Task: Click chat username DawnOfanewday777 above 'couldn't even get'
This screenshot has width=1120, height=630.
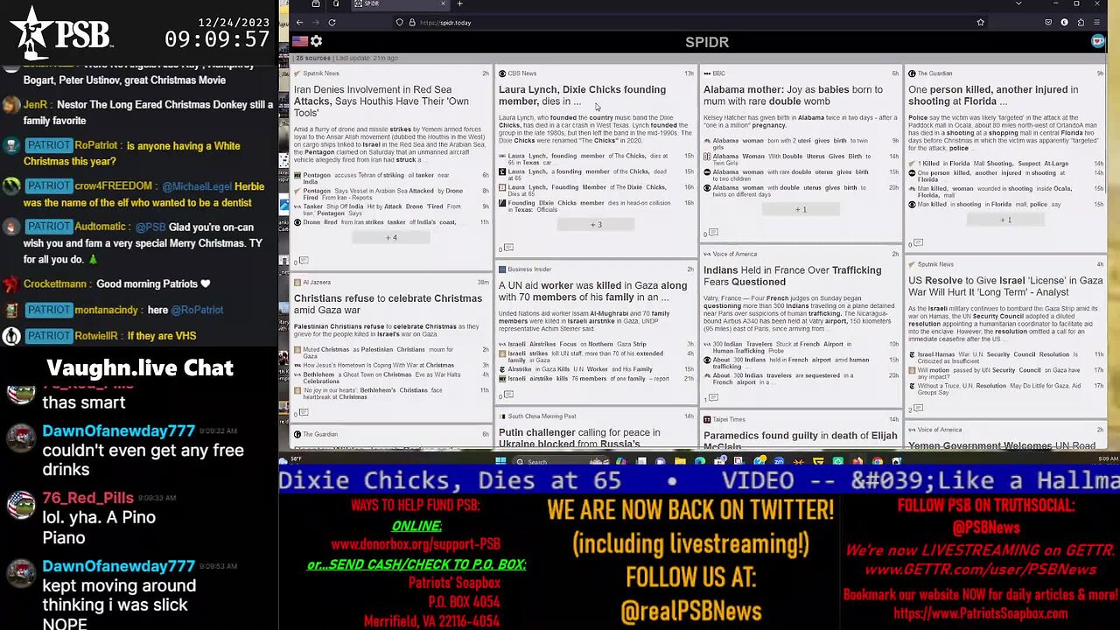Action: coord(118,430)
